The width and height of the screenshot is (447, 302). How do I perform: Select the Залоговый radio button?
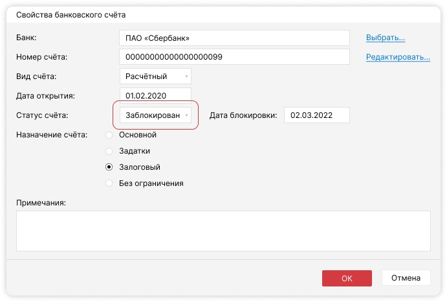[x=109, y=167]
